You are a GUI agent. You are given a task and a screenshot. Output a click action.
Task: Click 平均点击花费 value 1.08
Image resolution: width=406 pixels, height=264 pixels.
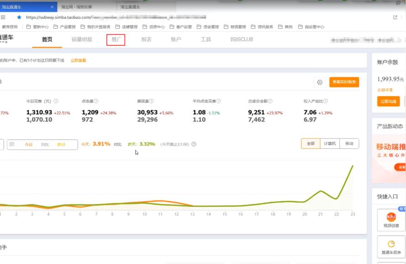click(x=199, y=112)
